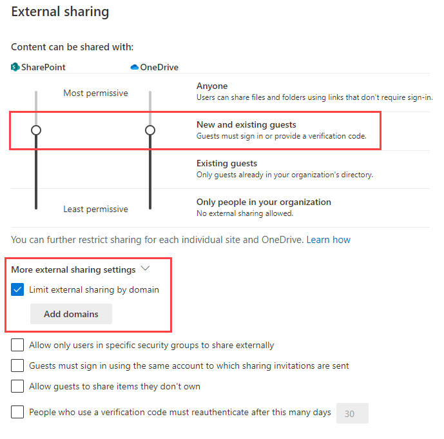This screenshot has height=439, width=444.
Task: Click the OneDrive slider handle
Action: click(x=150, y=130)
